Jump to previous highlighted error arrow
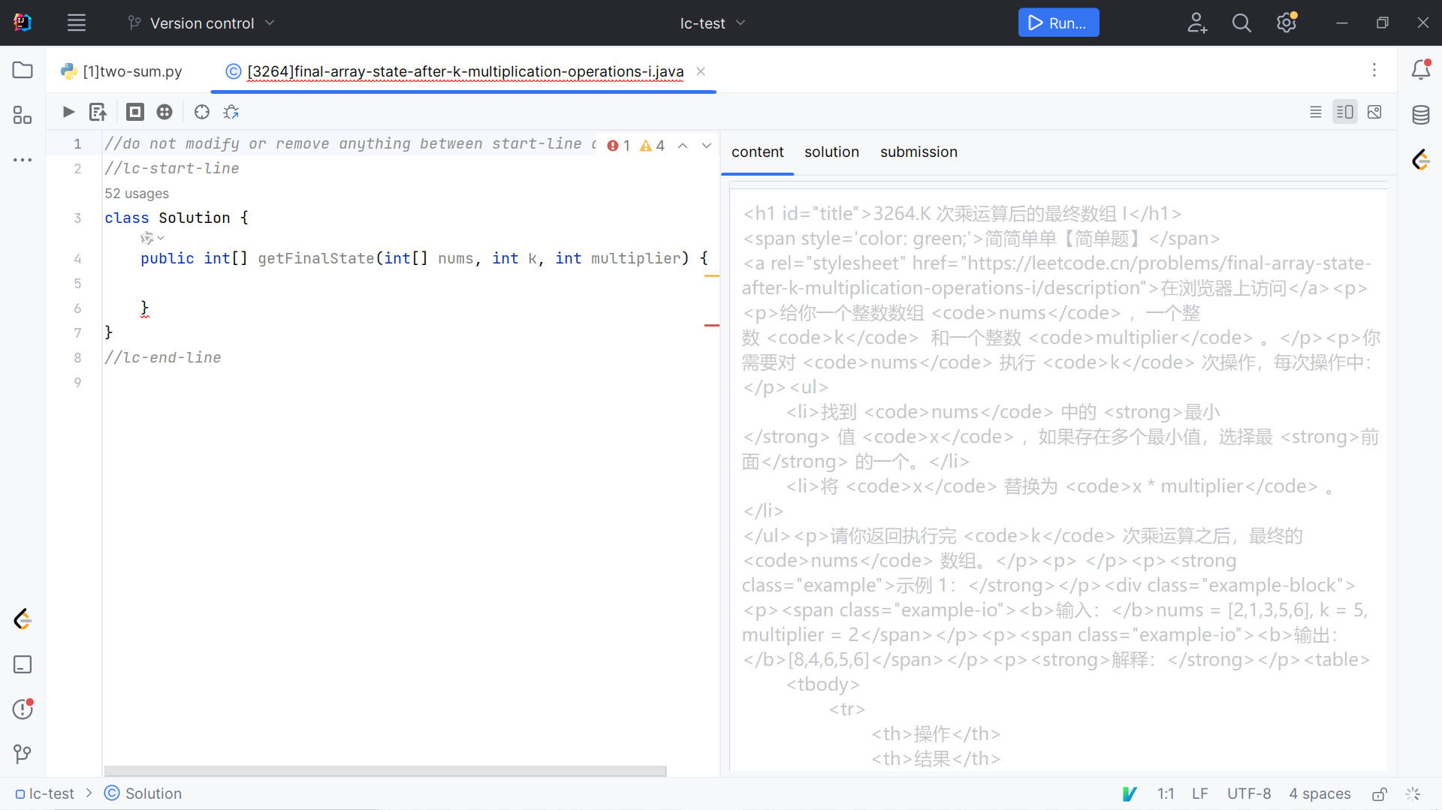The height and width of the screenshot is (810, 1442). point(683,146)
